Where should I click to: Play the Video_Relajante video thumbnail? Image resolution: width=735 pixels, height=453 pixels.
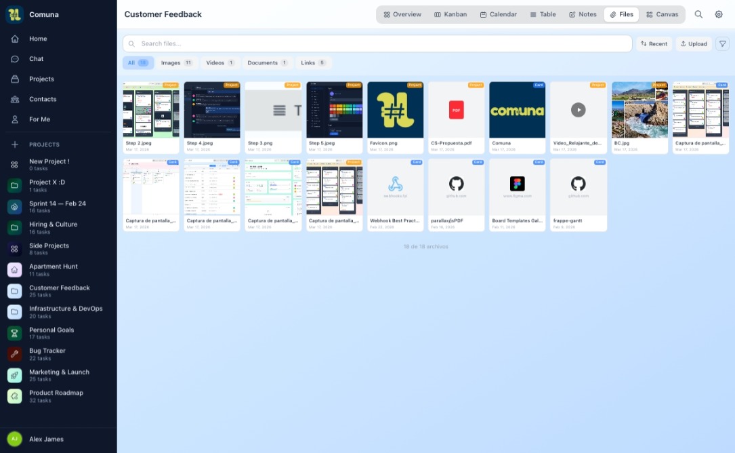(x=578, y=110)
